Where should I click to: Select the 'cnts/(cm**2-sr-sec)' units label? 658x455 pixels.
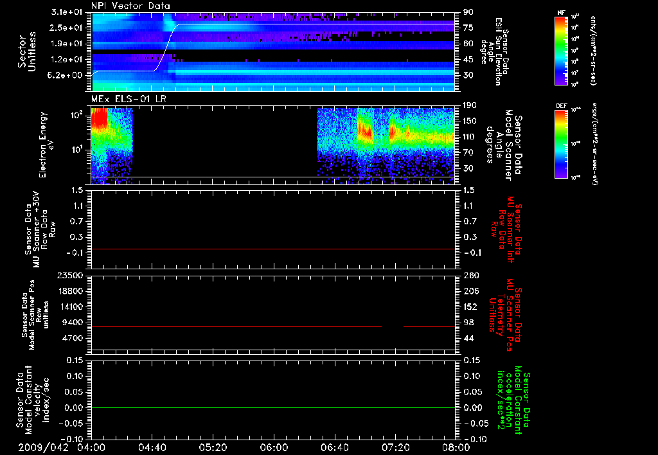pos(593,51)
